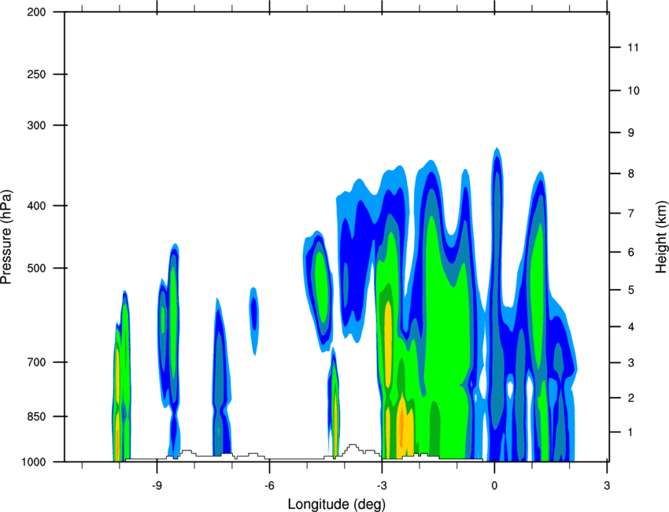Click the "Height (km)" axis title

point(661,236)
